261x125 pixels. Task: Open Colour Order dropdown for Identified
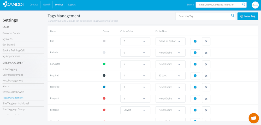135,87
